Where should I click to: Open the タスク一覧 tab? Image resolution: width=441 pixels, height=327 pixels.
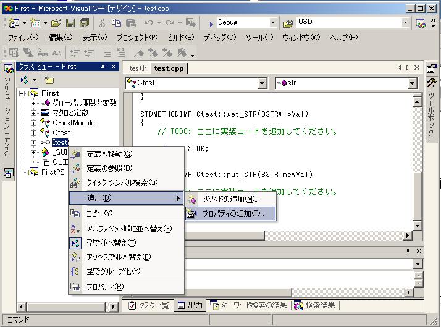point(149,305)
